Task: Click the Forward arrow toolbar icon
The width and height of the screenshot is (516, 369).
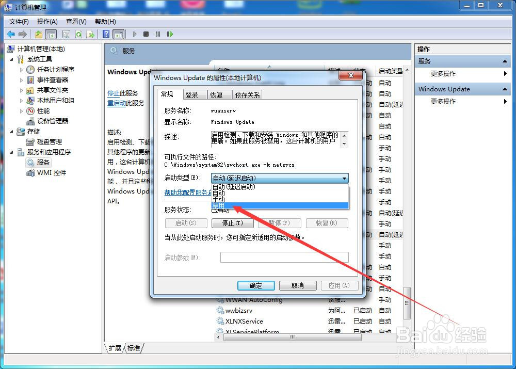Action: tap(22, 34)
